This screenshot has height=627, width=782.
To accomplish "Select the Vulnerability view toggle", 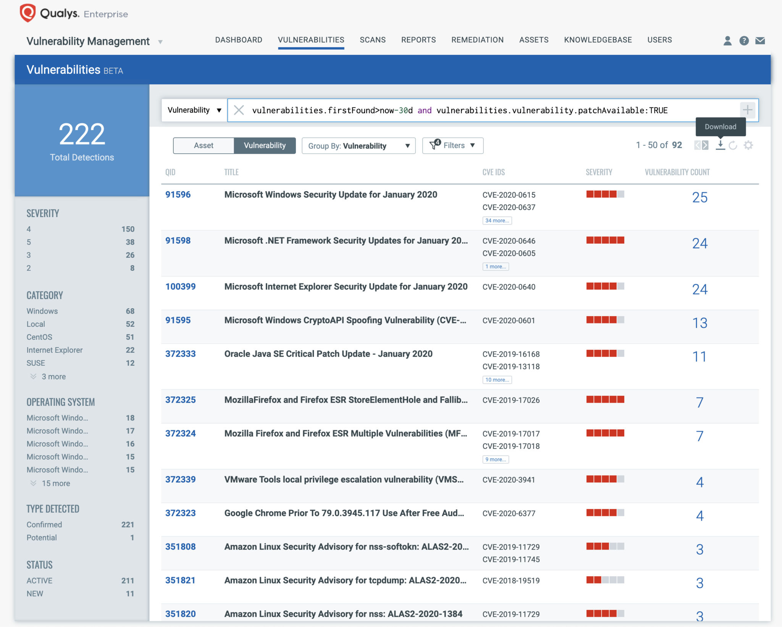I will 265,145.
